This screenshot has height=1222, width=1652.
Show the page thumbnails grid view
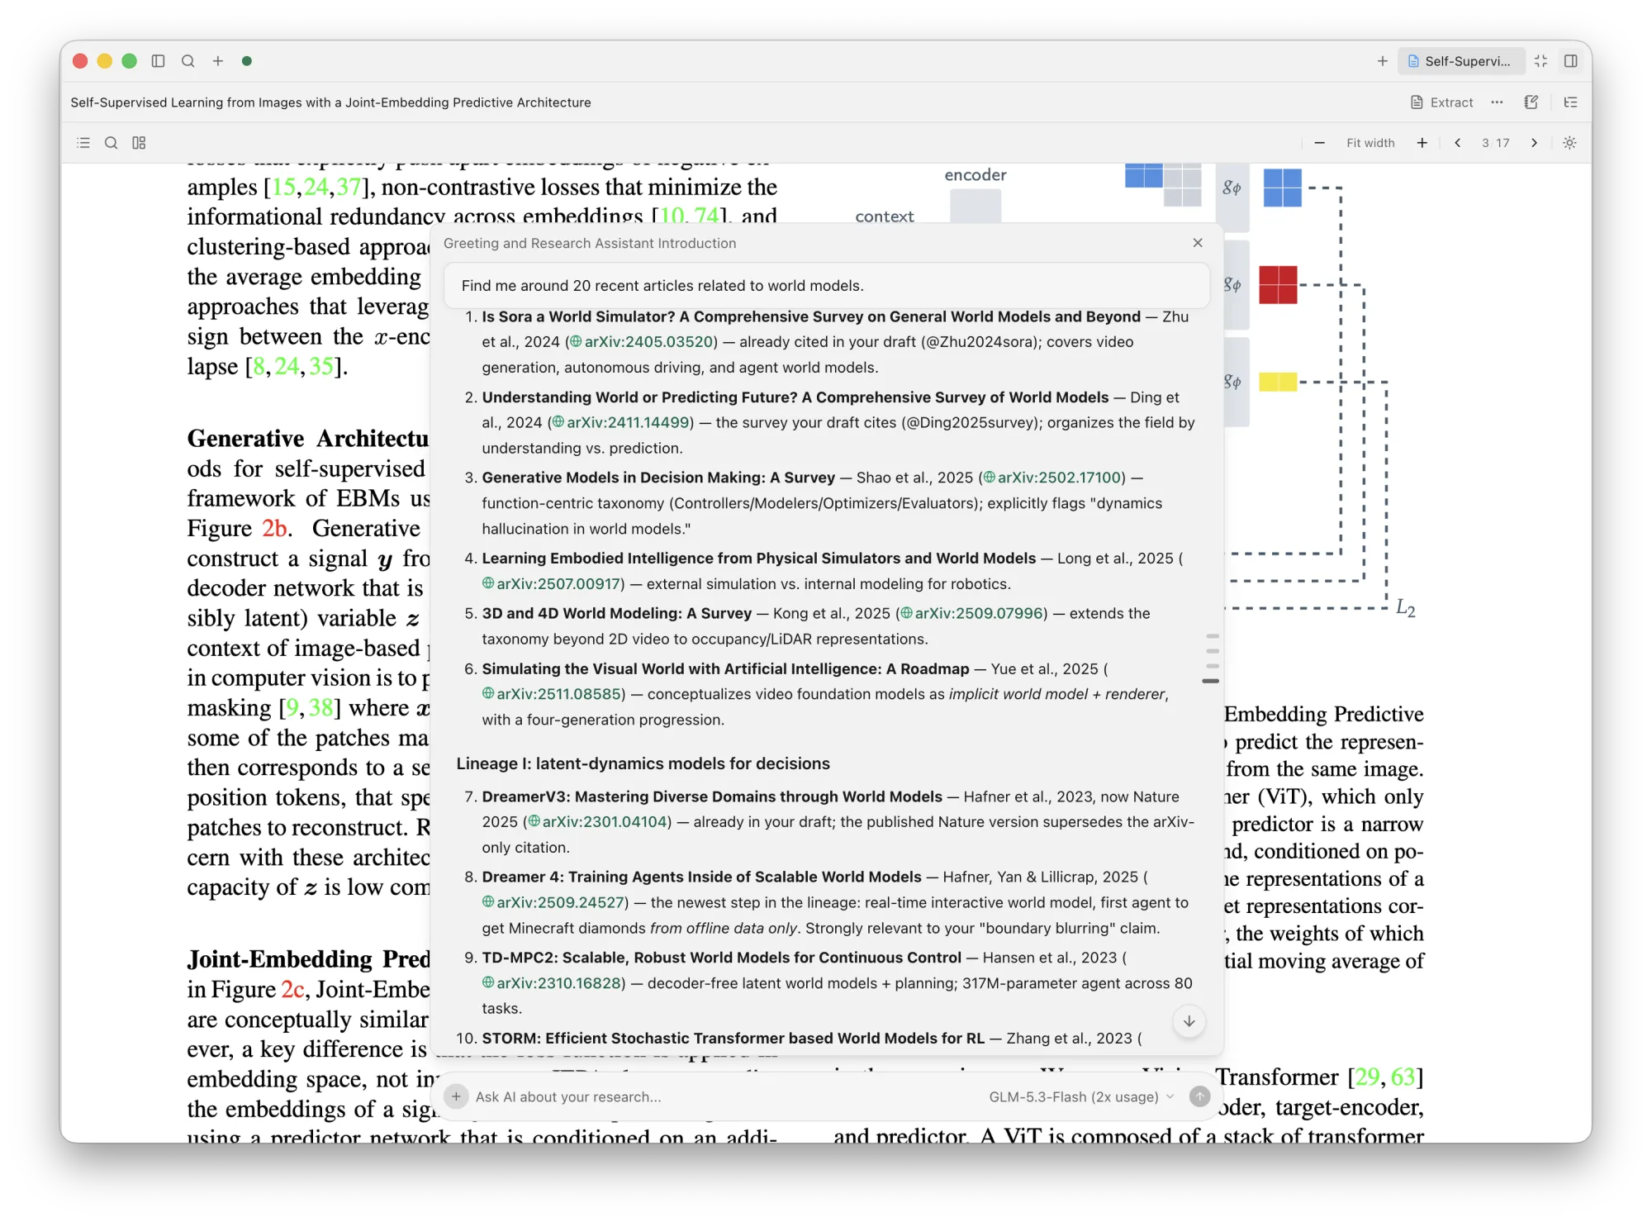(139, 142)
